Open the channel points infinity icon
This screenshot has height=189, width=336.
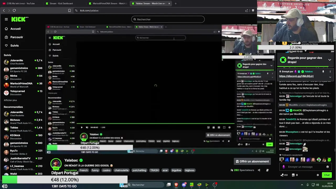pos(284,175)
